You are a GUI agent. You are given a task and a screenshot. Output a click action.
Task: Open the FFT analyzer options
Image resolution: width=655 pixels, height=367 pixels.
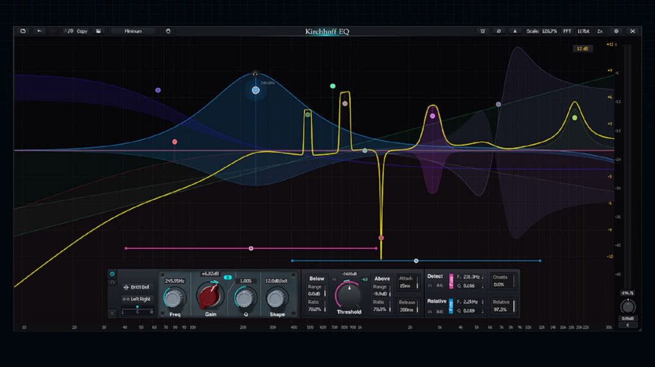(567, 31)
